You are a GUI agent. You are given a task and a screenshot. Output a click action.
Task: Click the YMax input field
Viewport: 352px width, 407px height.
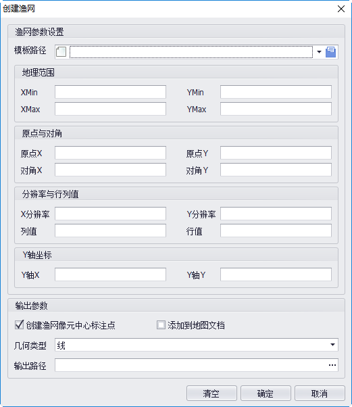(x=276, y=109)
